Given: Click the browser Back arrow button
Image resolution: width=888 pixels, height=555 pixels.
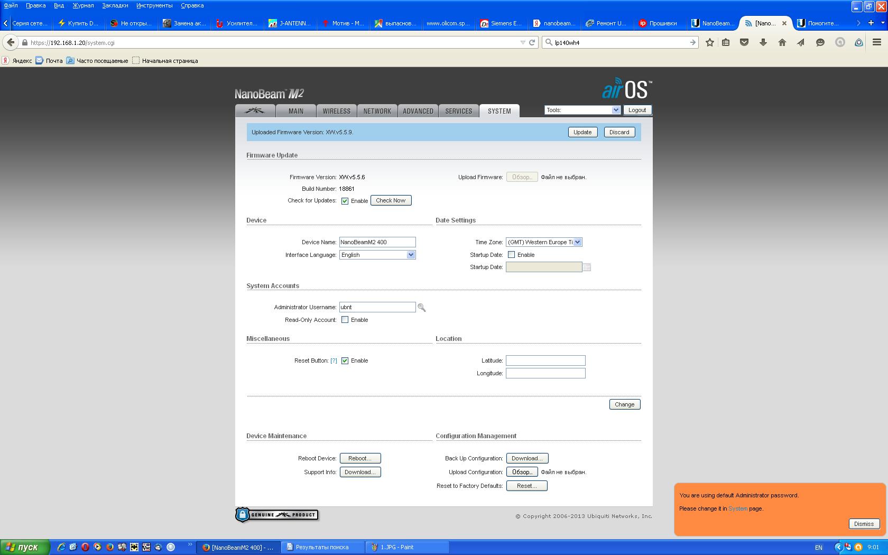Looking at the screenshot, I should tap(10, 42).
